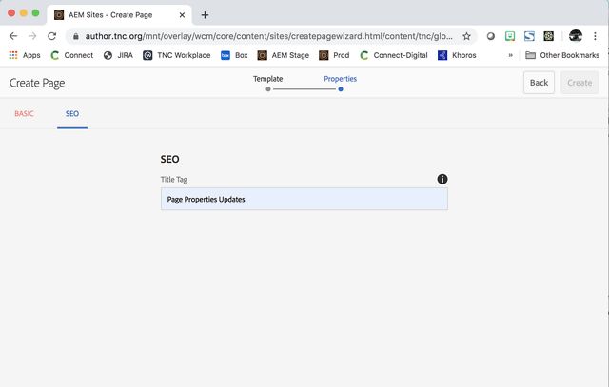This screenshot has height=387, width=609.
Task: Switch to the BASIC tab
Action: point(24,114)
